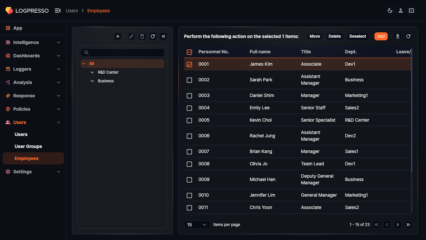Open the Settings menu in the sidebar
Image resolution: width=426 pixels, height=240 pixels.
(x=22, y=172)
